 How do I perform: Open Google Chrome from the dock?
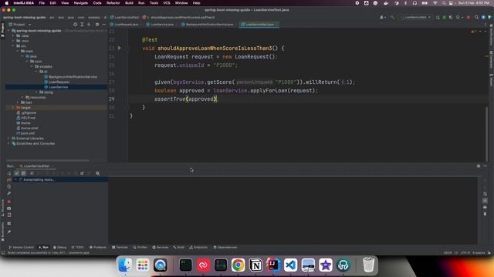pyautogui.click(x=239, y=265)
